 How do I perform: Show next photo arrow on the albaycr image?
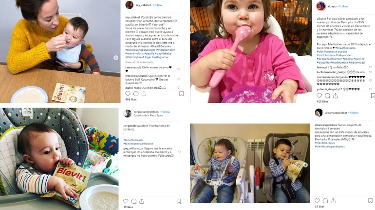tap(307, 59)
